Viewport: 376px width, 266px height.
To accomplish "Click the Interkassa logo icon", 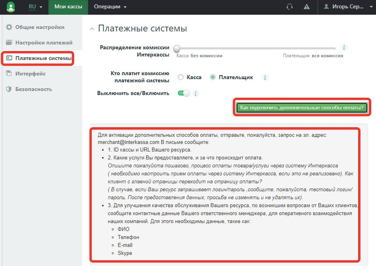I will point(11,7).
